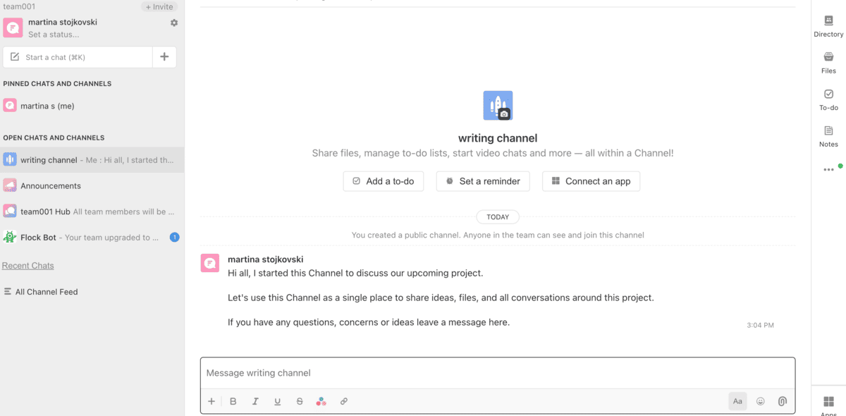
Task: Click the Add a to-do button
Action: 384,181
